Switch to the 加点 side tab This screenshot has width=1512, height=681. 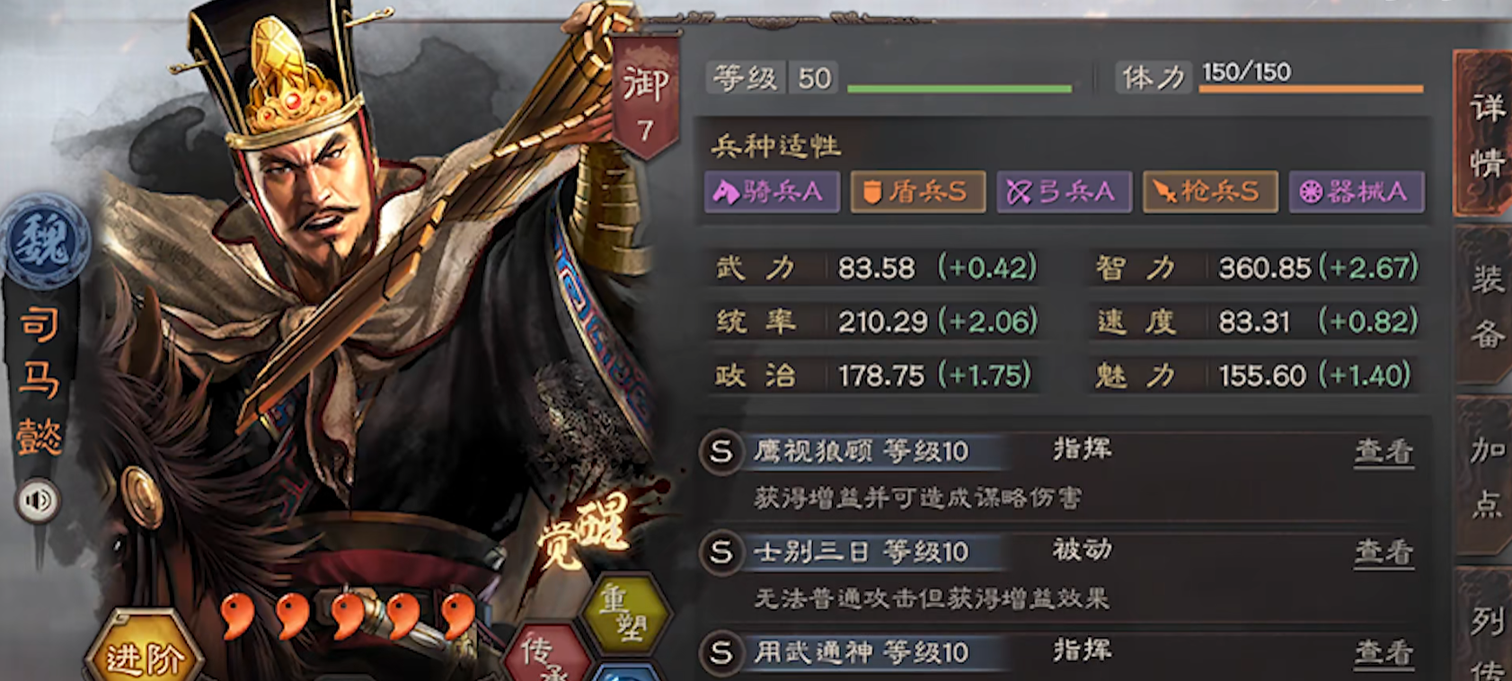click(1483, 476)
